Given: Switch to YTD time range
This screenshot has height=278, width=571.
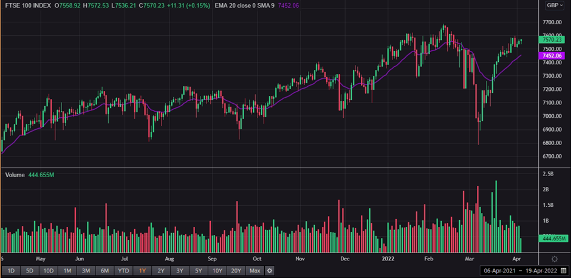Looking at the screenshot, I should (x=123, y=271).
